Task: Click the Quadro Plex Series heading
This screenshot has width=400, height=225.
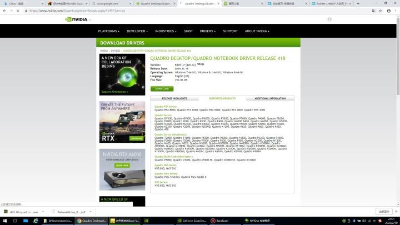Action: 166,174
